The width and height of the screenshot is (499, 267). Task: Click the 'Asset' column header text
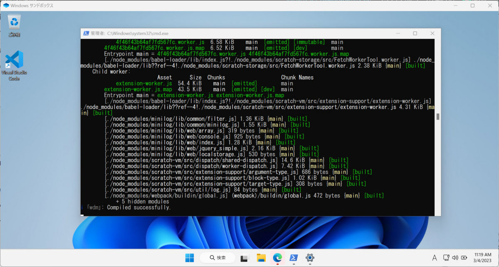(x=165, y=77)
